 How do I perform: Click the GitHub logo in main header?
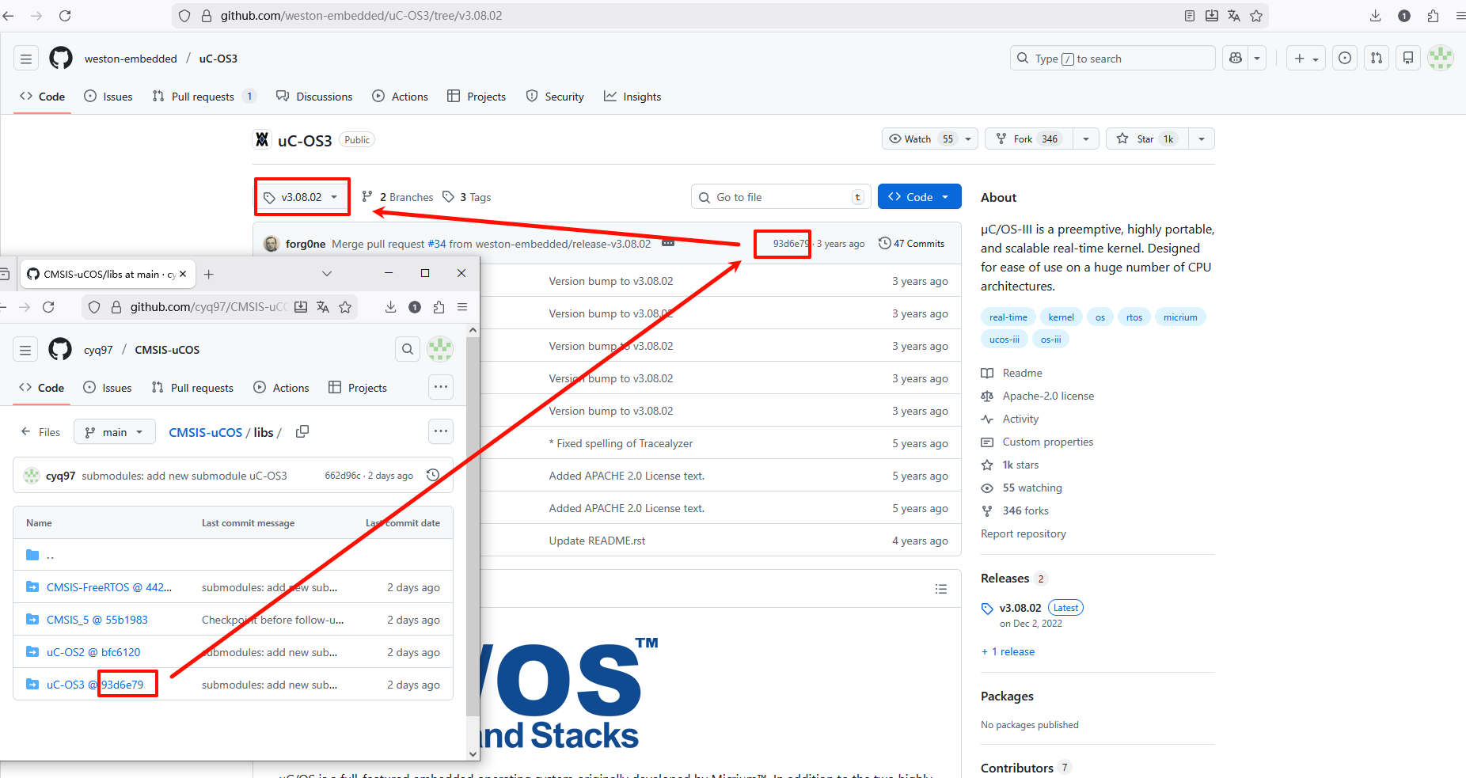pyautogui.click(x=61, y=59)
